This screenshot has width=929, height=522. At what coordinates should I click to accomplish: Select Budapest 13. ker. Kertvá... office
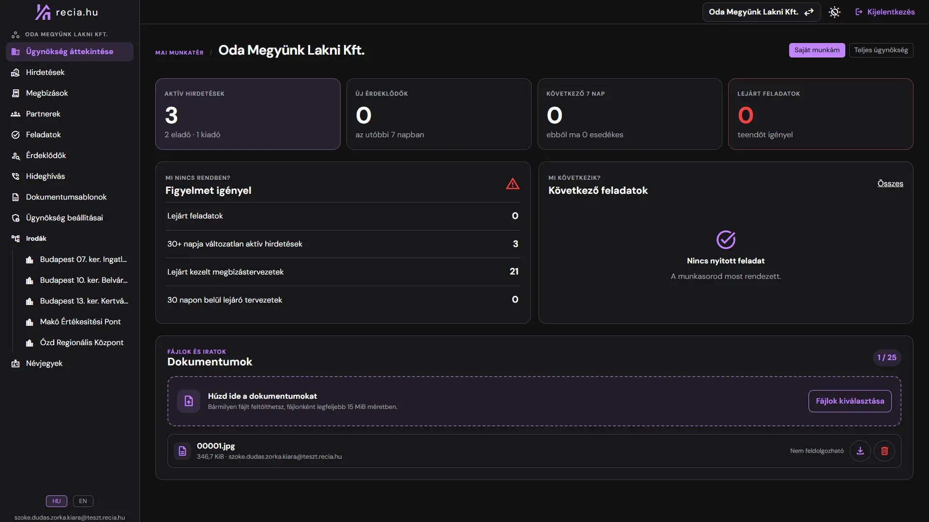click(x=76, y=301)
